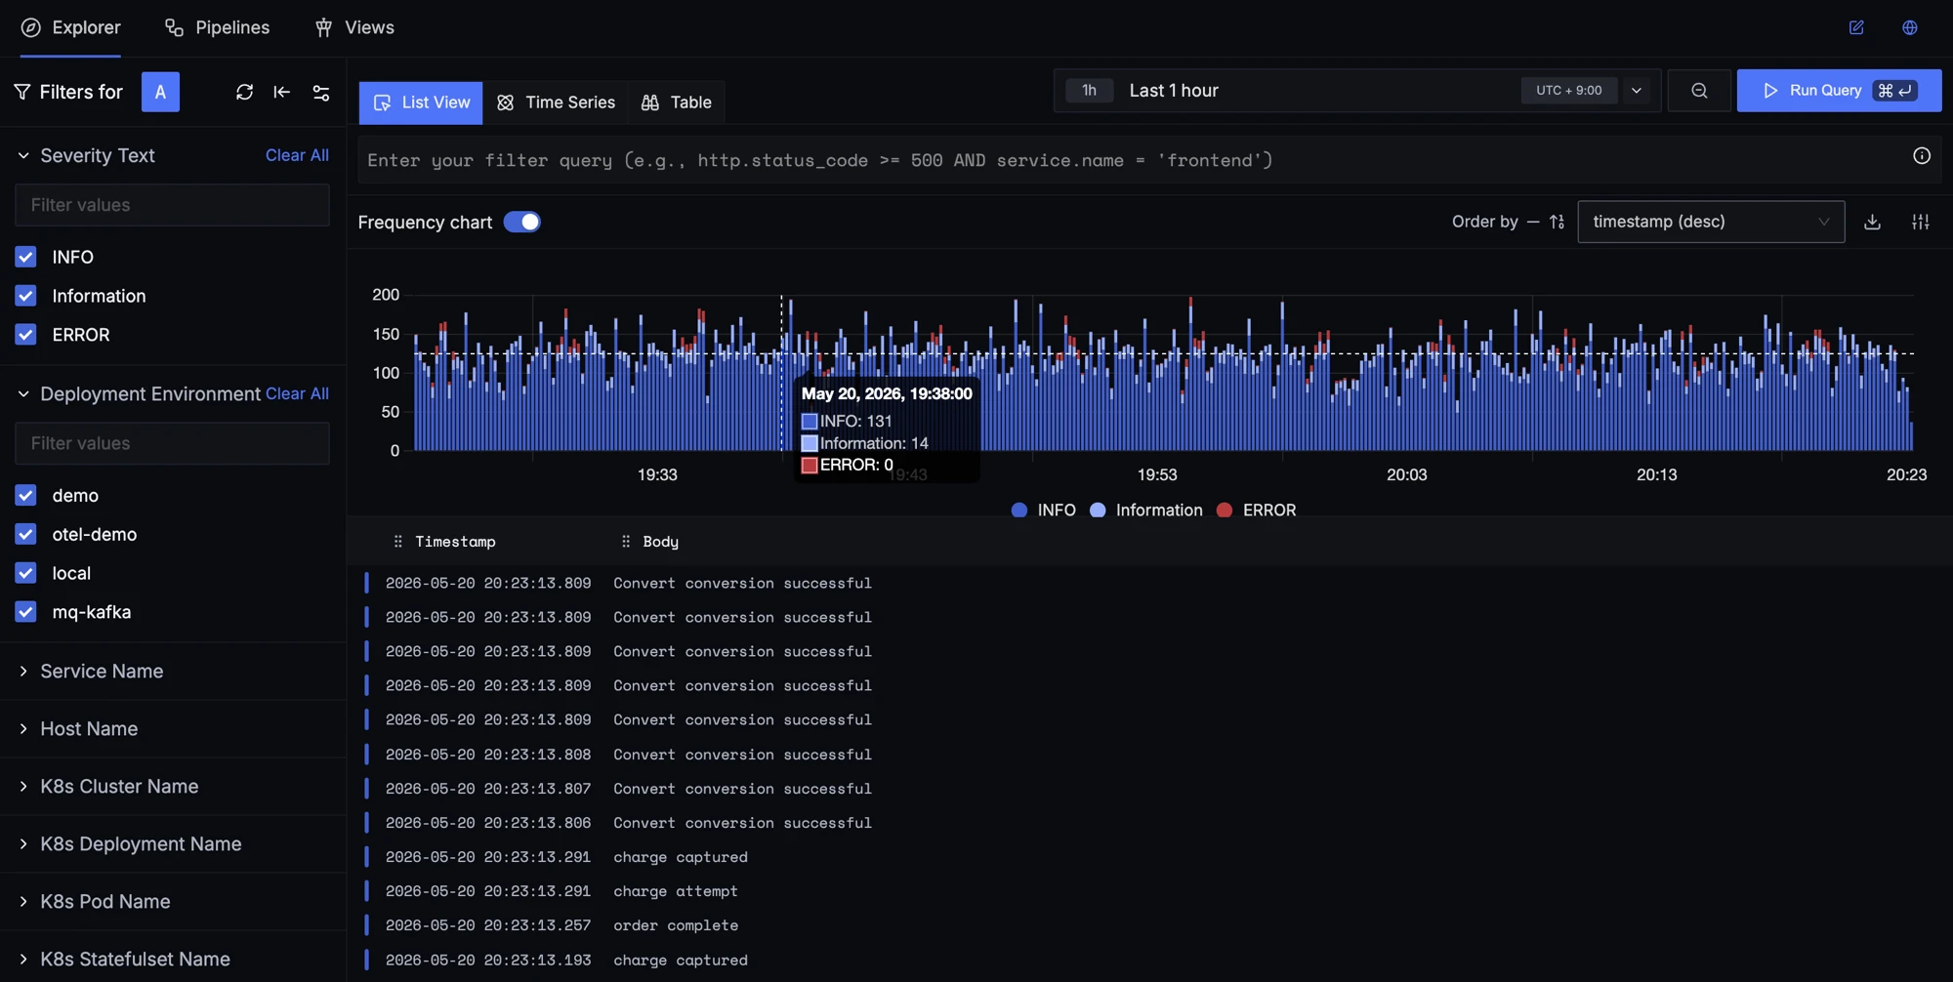
Task: Open the log row at 20:23:13.808
Action: [x=1149, y=755]
